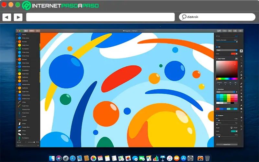Screen dimensions: 259x162
Task: Click the layers search field
Action: pos(27,145)
